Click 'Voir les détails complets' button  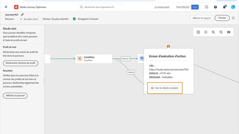click(x=165, y=88)
